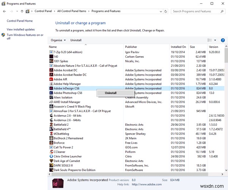The width and height of the screenshot is (228, 190).
Task: Sort by the Size column header
Action: point(198,47)
